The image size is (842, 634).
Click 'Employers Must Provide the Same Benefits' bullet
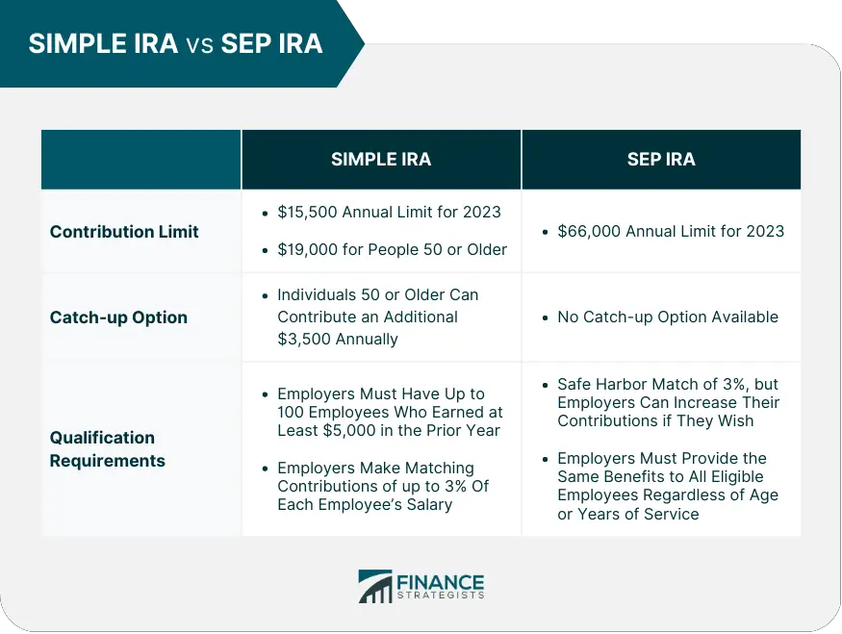(668, 486)
